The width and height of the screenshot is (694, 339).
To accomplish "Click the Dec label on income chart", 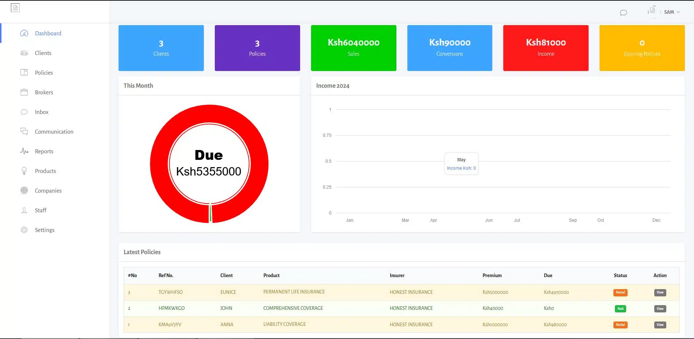I will [x=656, y=220].
